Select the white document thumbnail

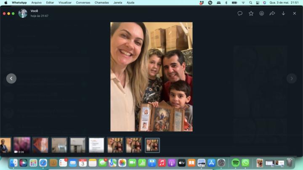[x=96, y=145]
